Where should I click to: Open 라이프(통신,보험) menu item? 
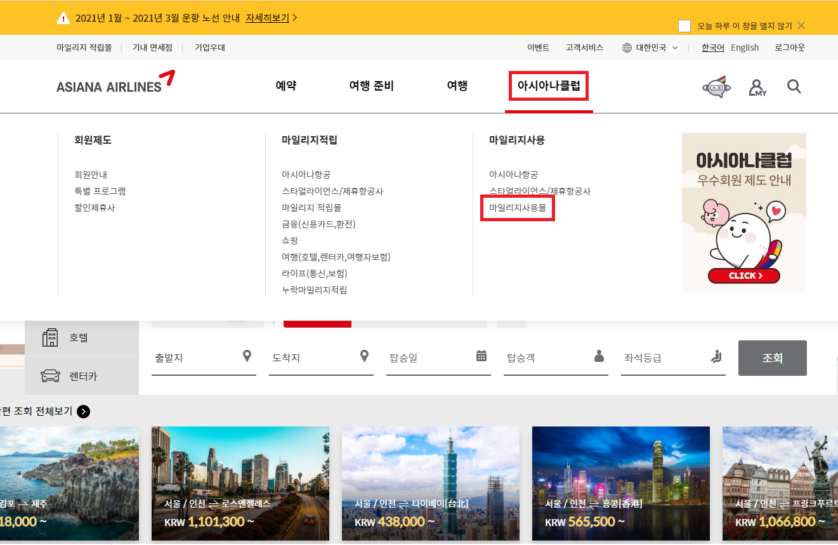coord(315,274)
